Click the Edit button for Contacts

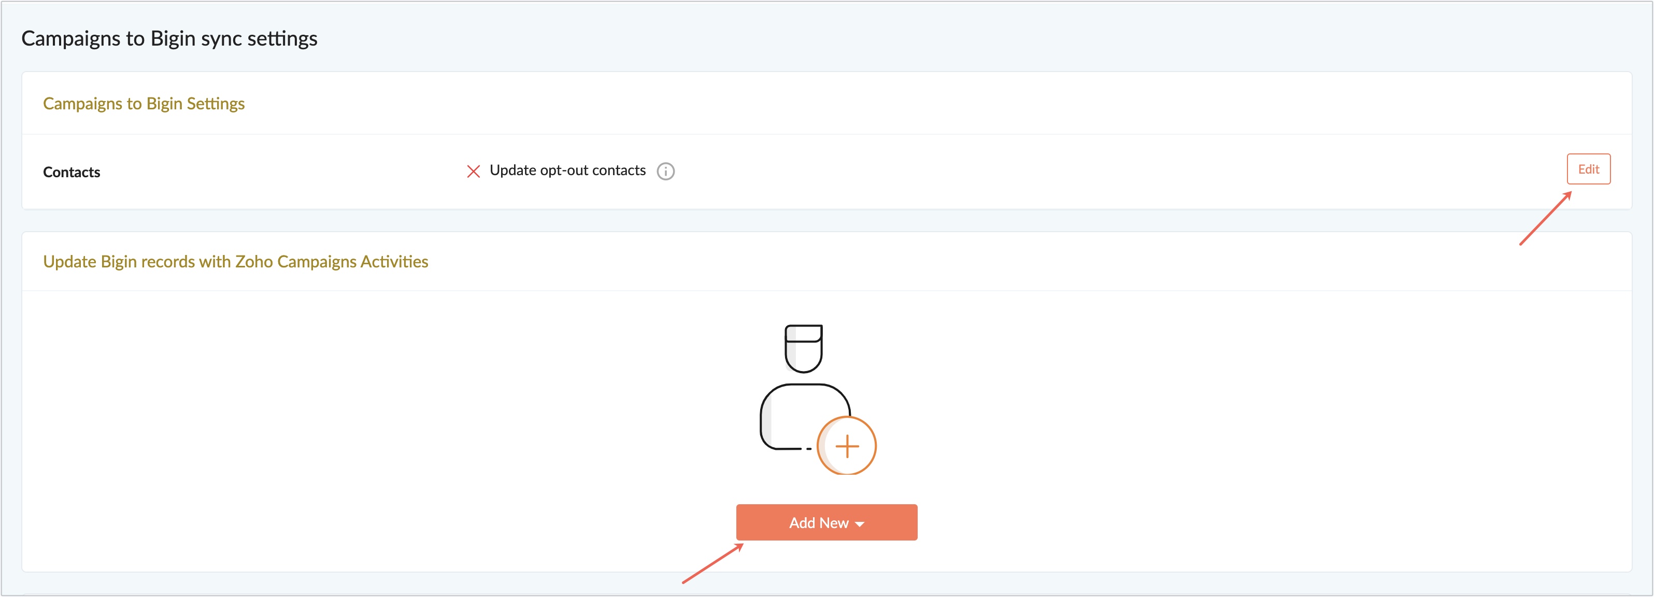(x=1588, y=169)
